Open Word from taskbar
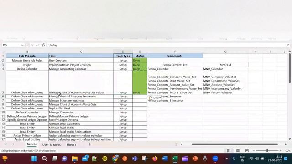This screenshot has height=164, width=292. pyautogui.click(x=165, y=159)
